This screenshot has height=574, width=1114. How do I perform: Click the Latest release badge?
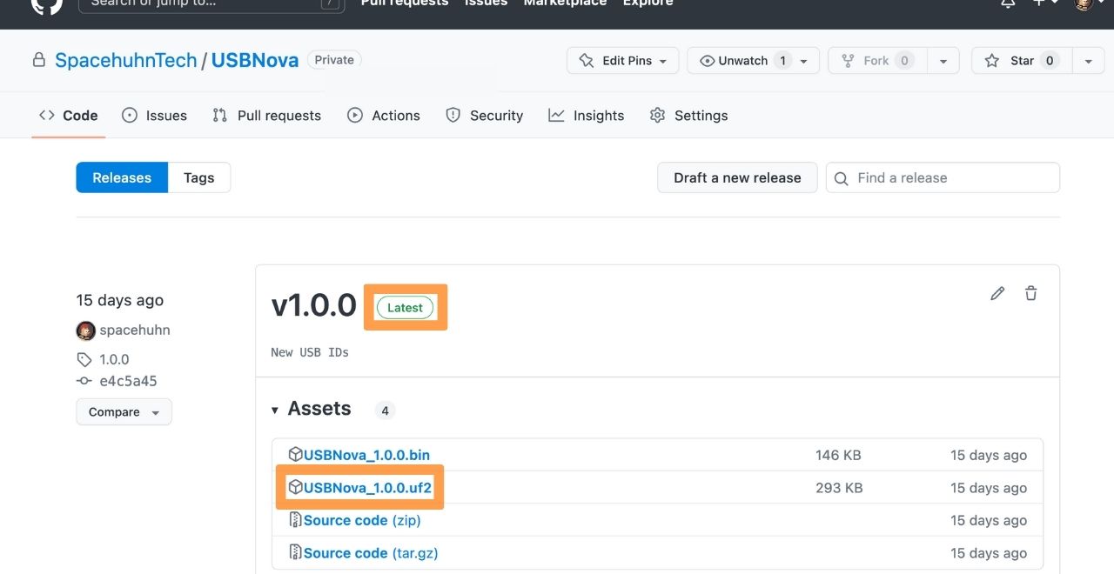click(x=405, y=307)
